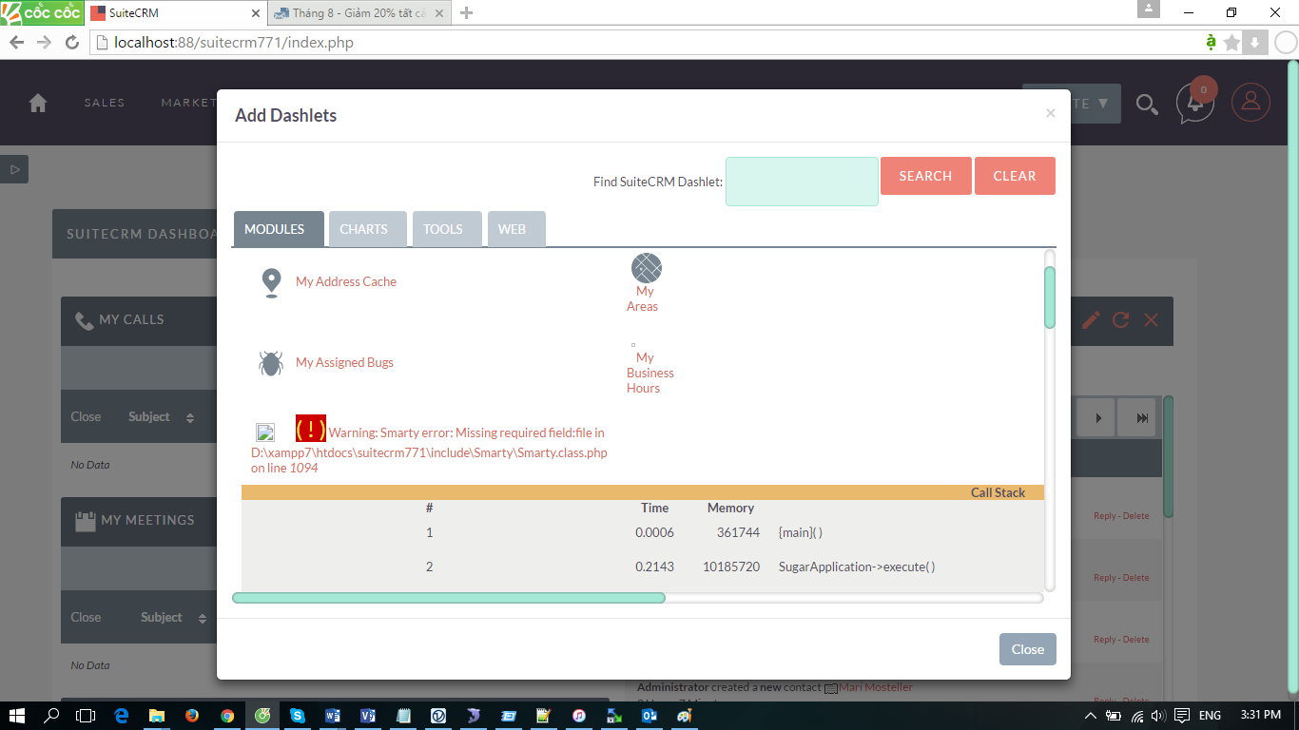The height and width of the screenshot is (730, 1299).
Task: Add the My Areas dashlet link
Action: (643, 298)
